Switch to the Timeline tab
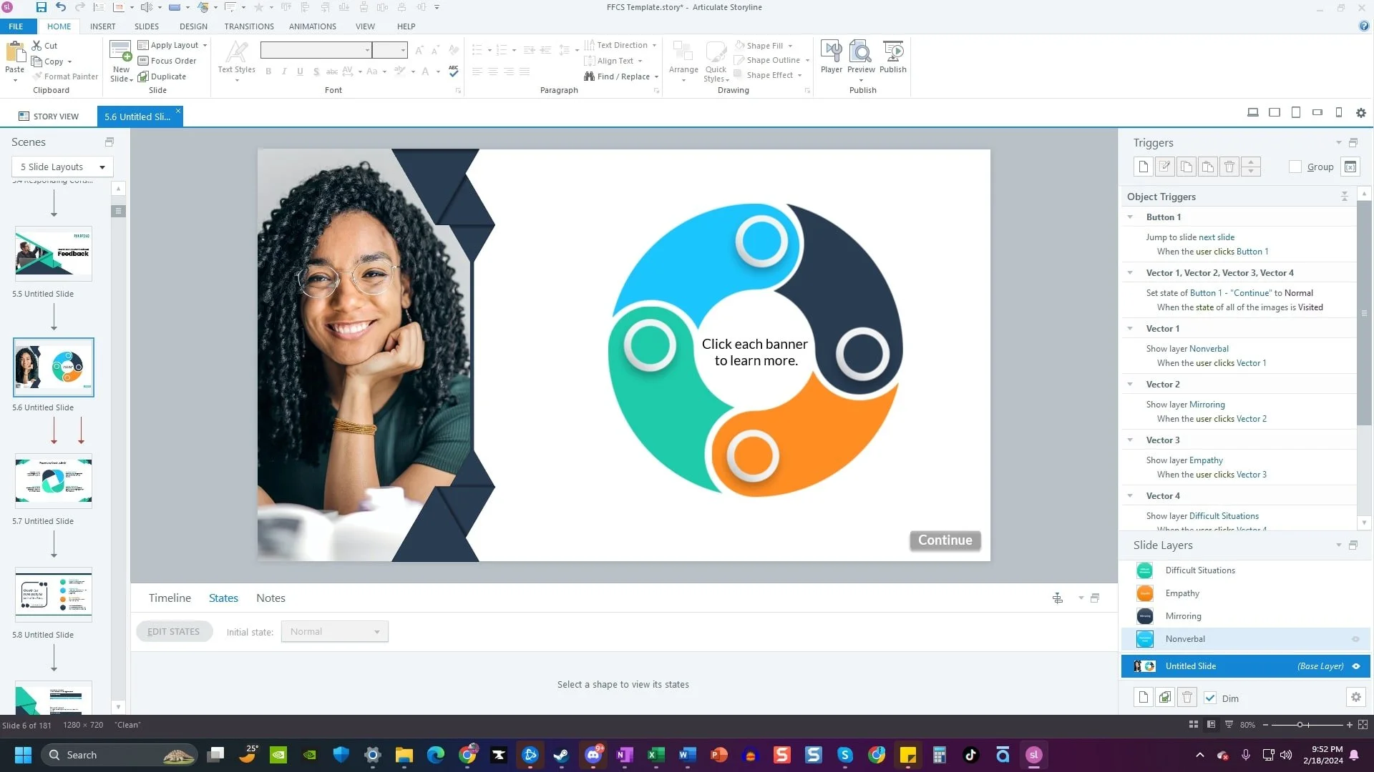The image size is (1374, 772). coord(170,598)
